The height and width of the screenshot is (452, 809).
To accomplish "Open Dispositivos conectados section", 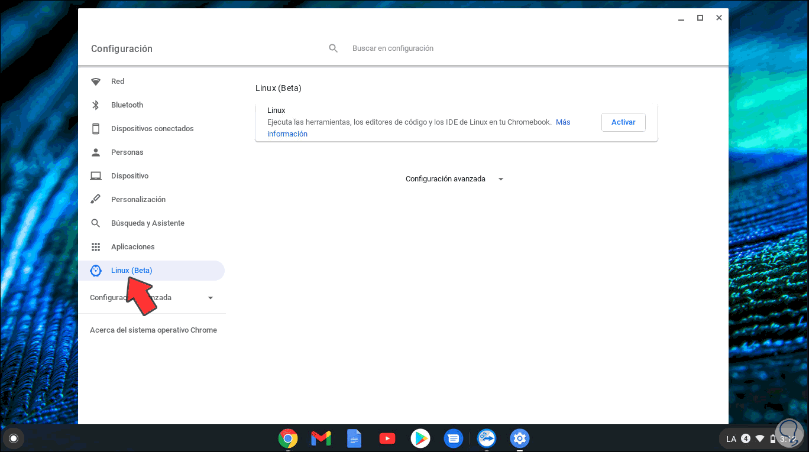I will pyautogui.click(x=151, y=129).
